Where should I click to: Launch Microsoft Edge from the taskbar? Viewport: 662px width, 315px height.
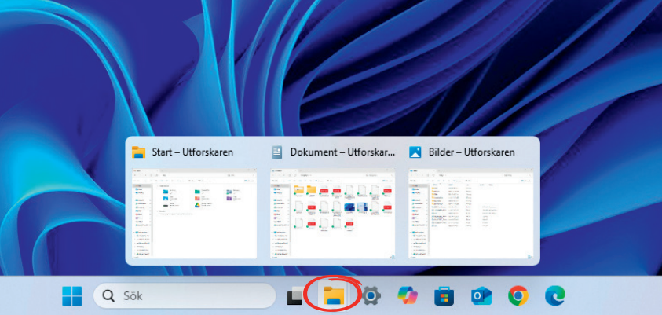click(x=555, y=296)
